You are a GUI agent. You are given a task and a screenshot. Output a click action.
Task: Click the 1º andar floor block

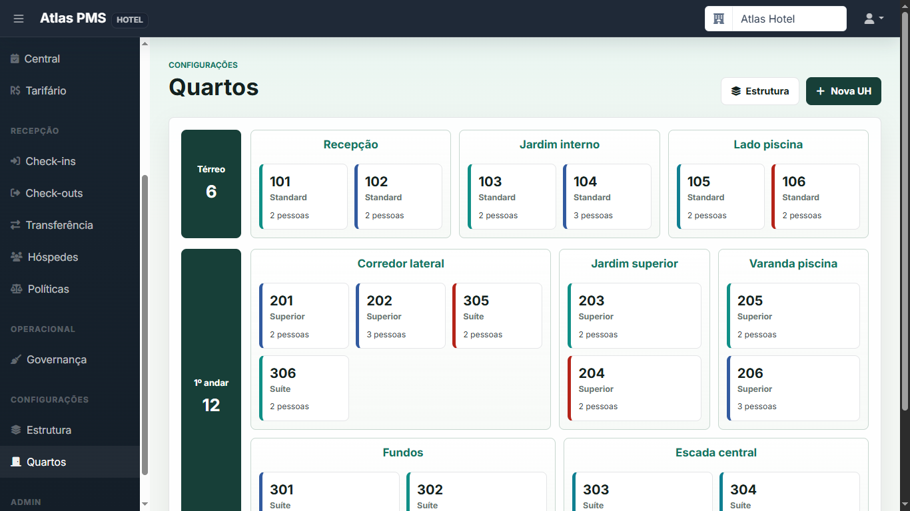pyautogui.click(x=211, y=380)
